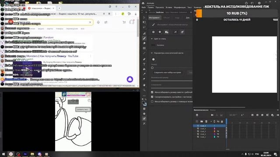Viewport: 280px width, 157px height.
Task: Open search settings sliders icon in Yandex
Action: (106, 22)
